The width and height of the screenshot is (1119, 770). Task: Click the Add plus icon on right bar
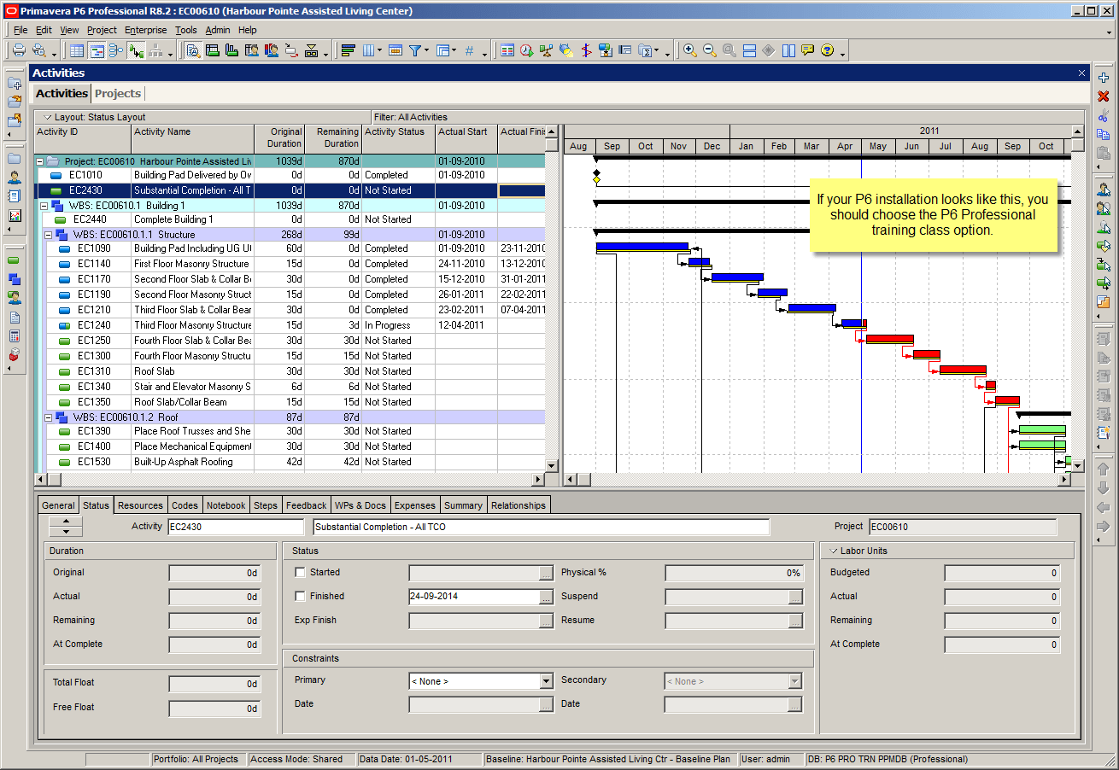(1103, 78)
